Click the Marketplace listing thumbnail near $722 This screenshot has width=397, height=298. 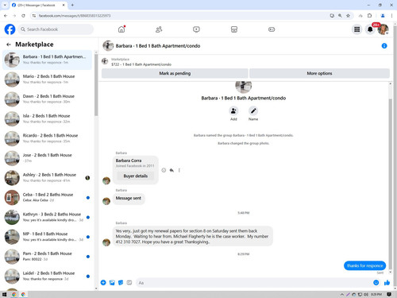click(105, 61)
